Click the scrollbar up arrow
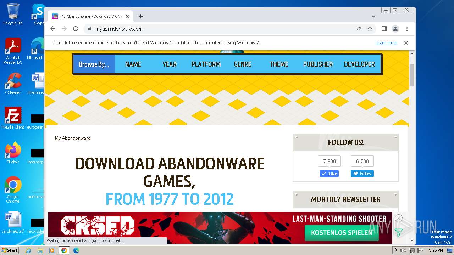 pos(412,53)
